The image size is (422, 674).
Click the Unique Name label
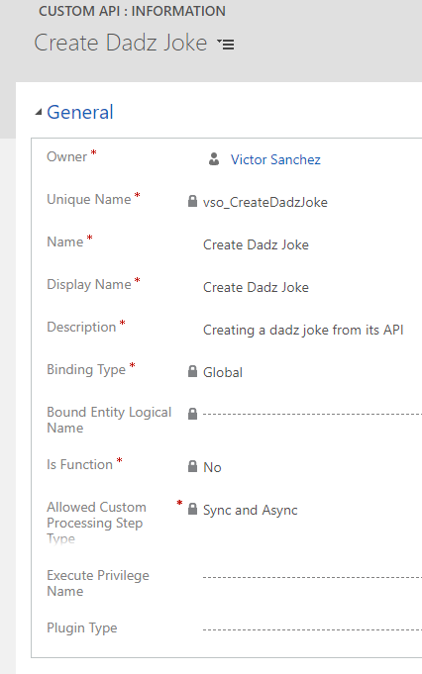[89, 200]
